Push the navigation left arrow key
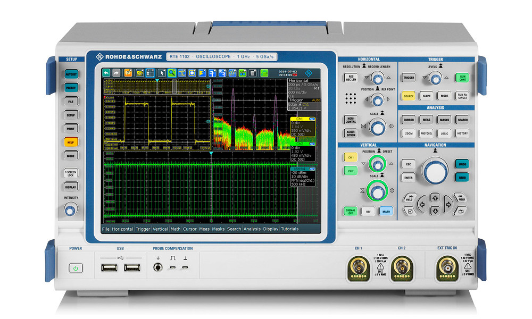This screenshot has height=319, width=532. [x=422, y=204]
